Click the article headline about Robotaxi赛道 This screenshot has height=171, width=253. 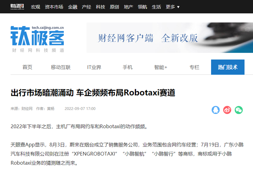(93, 93)
